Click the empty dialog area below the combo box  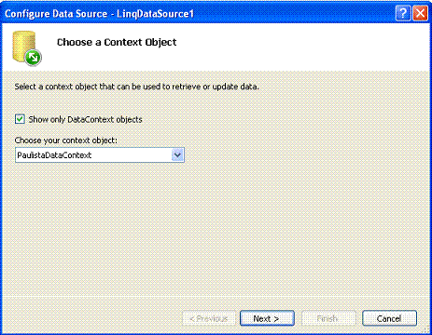[216, 230]
